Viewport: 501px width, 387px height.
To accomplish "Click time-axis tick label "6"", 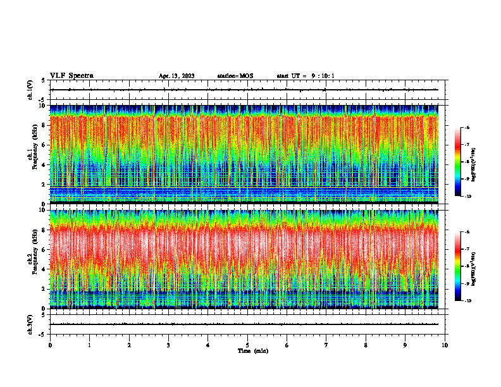I will pyautogui.click(x=287, y=345).
